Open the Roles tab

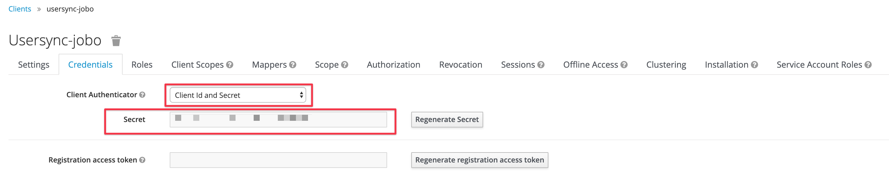142,65
